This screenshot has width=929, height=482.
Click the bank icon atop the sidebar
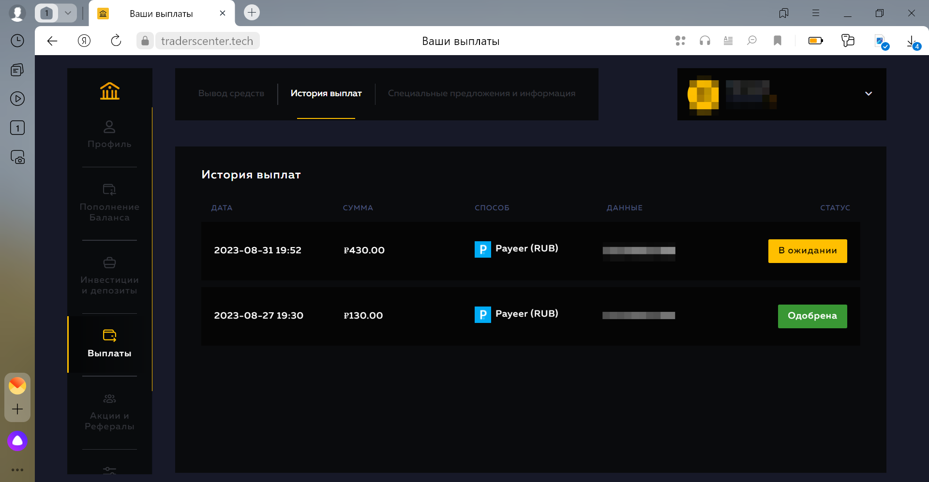coord(109,91)
